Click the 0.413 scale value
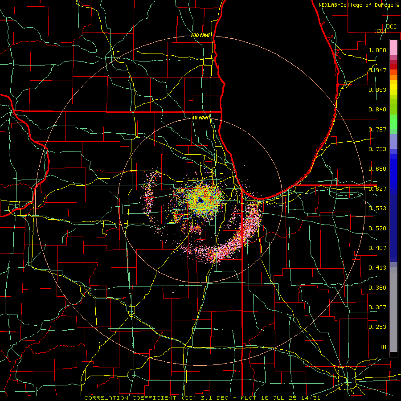Screen dimensions: 401x401 pos(377,268)
